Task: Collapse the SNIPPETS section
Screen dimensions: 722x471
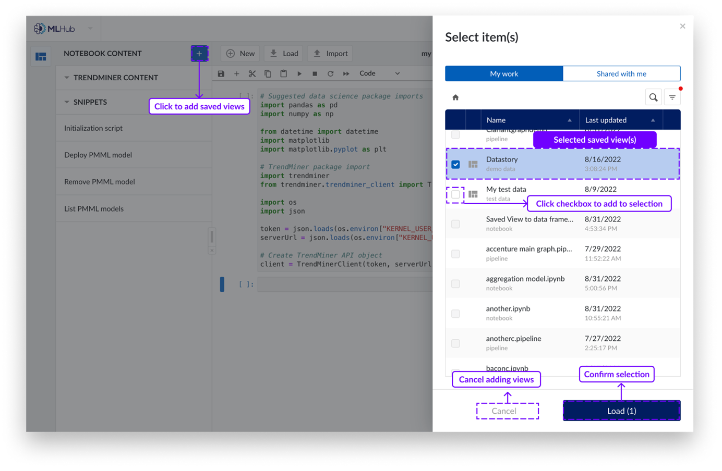Action: click(67, 102)
